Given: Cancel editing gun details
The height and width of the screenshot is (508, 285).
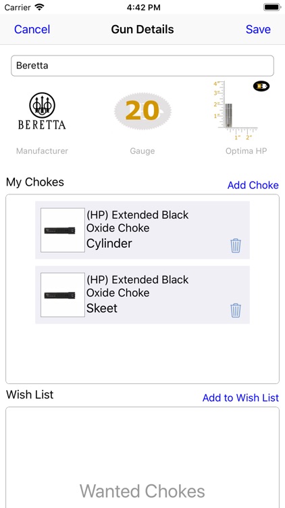Looking at the screenshot, I should point(32,30).
